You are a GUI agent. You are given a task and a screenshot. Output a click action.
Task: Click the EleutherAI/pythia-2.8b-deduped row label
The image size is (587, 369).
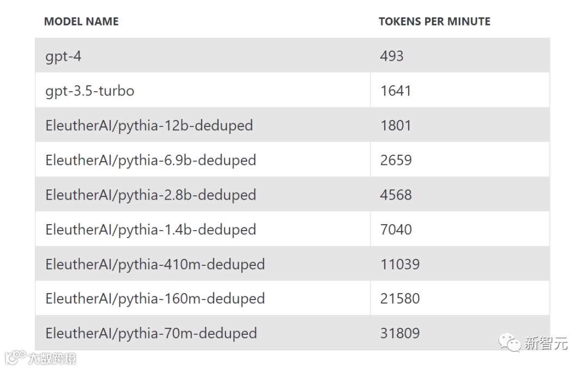pos(151,195)
